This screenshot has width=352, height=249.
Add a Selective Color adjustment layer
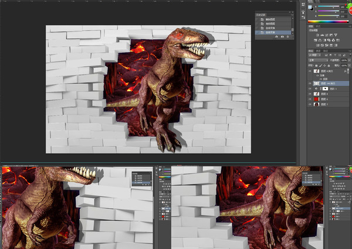tap(331, 45)
